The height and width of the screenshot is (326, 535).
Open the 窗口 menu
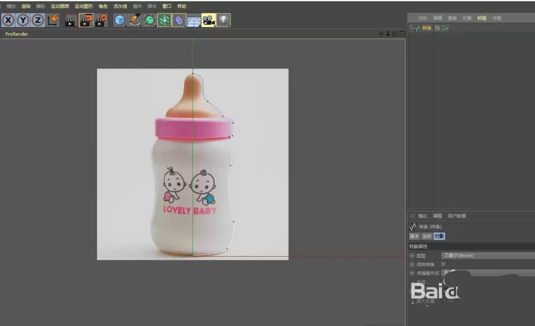click(166, 6)
